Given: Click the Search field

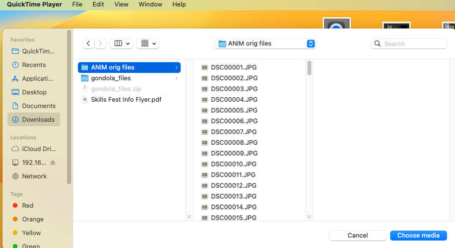Looking at the screenshot, I should coord(408,44).
